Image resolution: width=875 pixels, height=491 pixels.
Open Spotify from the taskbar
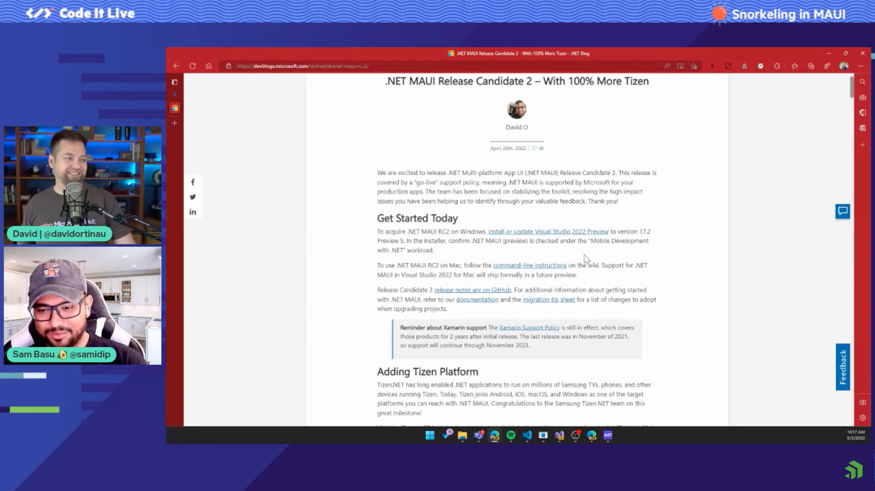pyautogui.click(x=511, y=435)
